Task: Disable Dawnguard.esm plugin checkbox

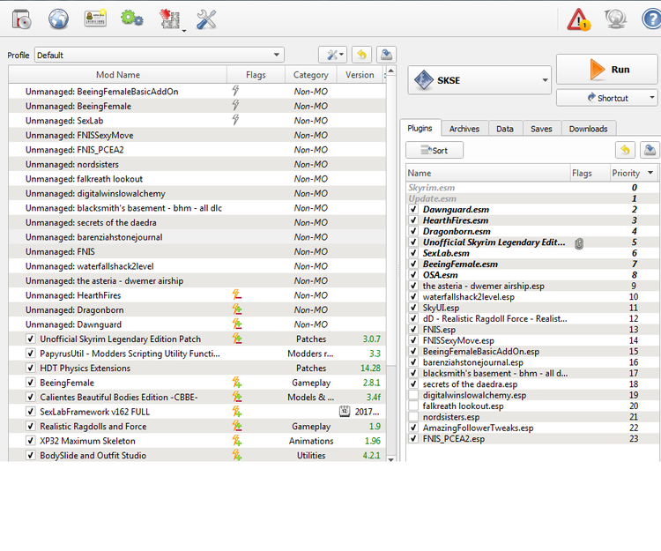Action: [413, 210]
